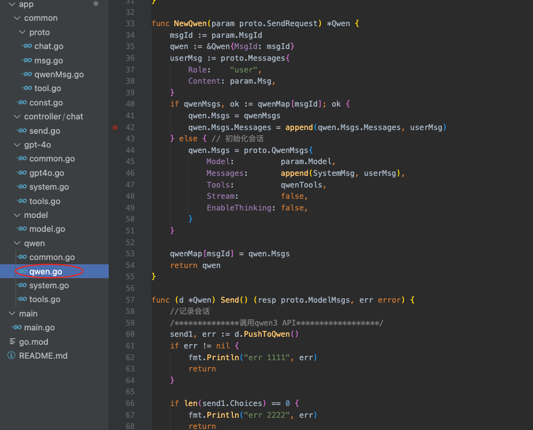Image resolution: width=533 pixels, height=430 pixels.
Task: Open main.go from the project tree
Action: pyautogui.click(x=39, y=328)
